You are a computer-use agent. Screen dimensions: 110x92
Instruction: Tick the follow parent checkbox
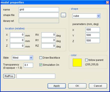tap(86, 60)
